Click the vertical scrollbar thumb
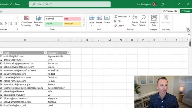 [190, 44]
